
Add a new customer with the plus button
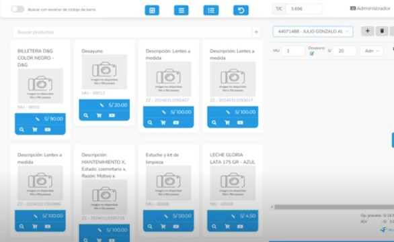(x=367, y=31)
